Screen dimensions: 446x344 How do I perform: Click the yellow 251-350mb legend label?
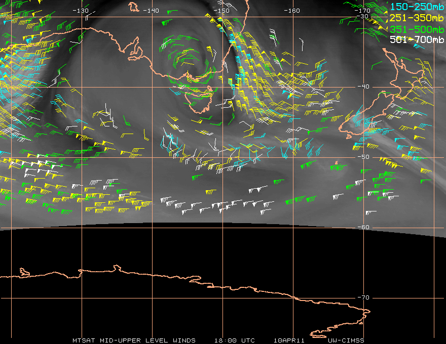pos(417,18)
